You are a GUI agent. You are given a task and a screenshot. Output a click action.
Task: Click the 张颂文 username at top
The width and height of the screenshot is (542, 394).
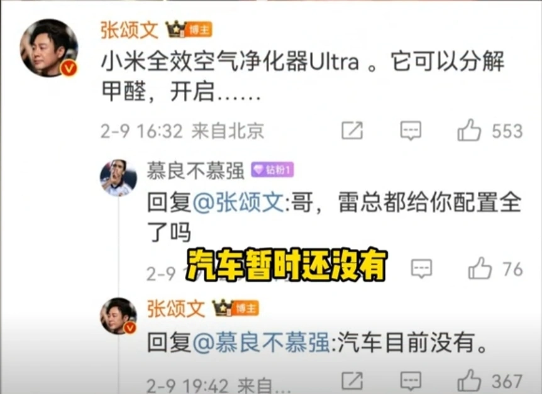(x=130, y=30)
